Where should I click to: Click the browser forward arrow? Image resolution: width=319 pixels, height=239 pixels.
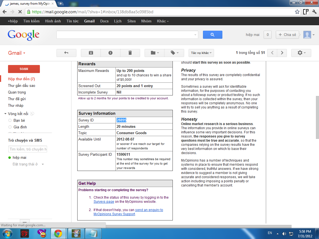[x=12, y=12]
